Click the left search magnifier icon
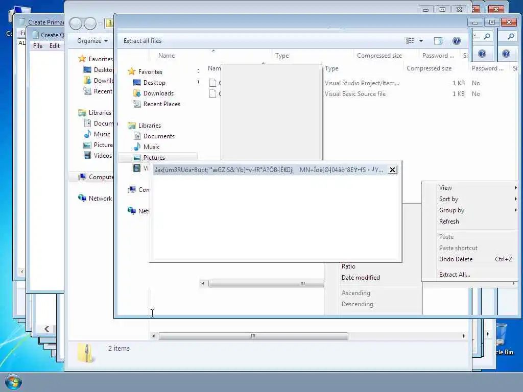Image resolution: width=523 pixels, height=392 pixels. (487, 36)
